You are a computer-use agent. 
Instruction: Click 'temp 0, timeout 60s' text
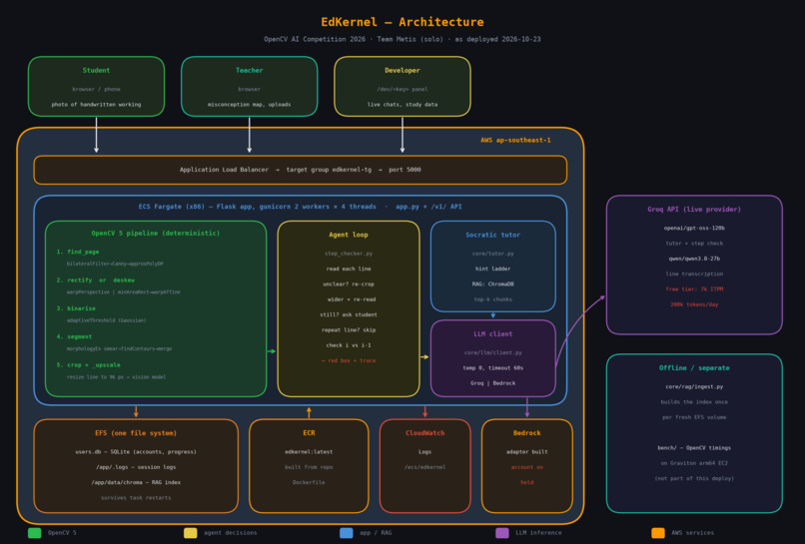point(492,368)
